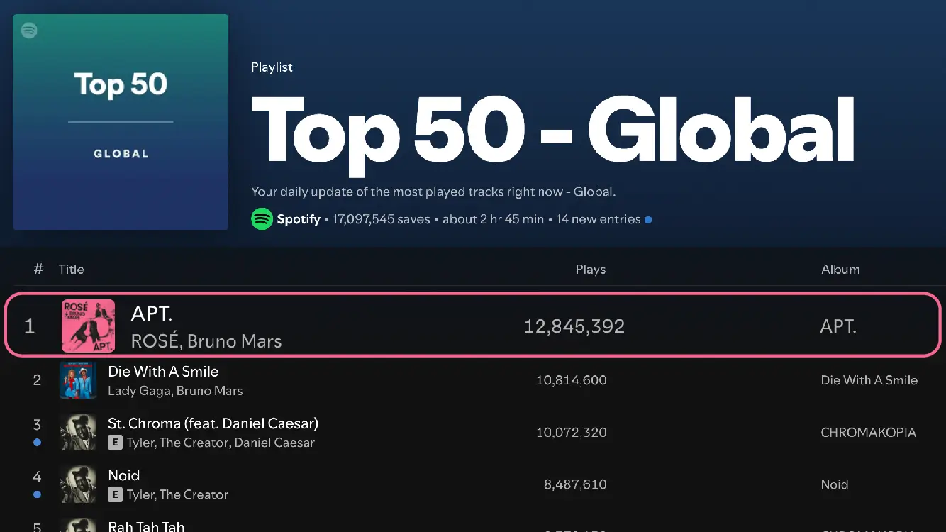Click the Die With A Smile track title
946x532 pixels.
coord(163,372)
